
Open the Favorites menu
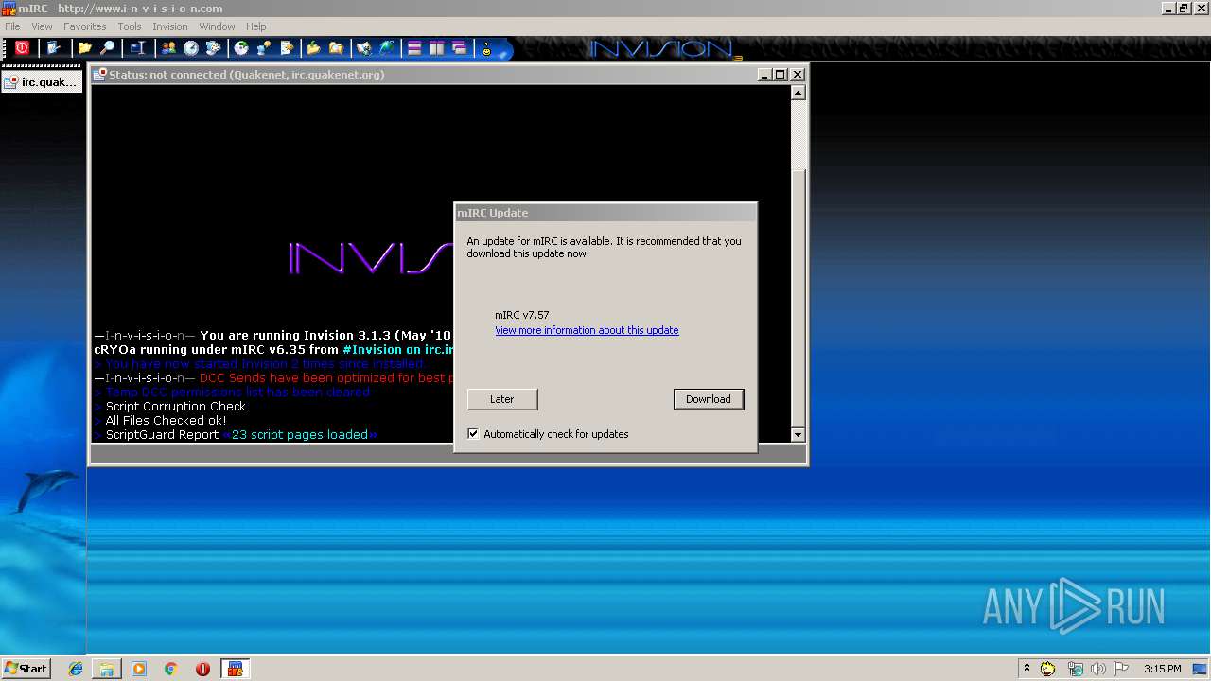85,26
